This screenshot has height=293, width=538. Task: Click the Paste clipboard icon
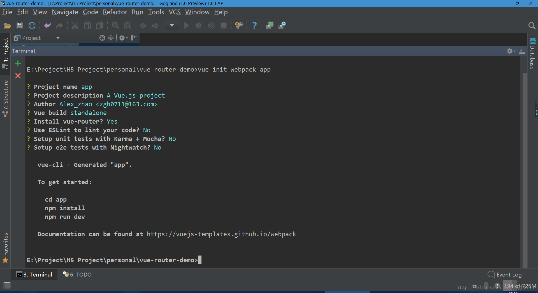click(100, 26)
